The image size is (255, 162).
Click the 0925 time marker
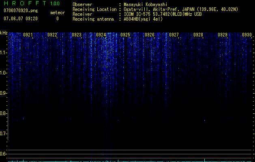pyautogui.click(x=125, y=34)
